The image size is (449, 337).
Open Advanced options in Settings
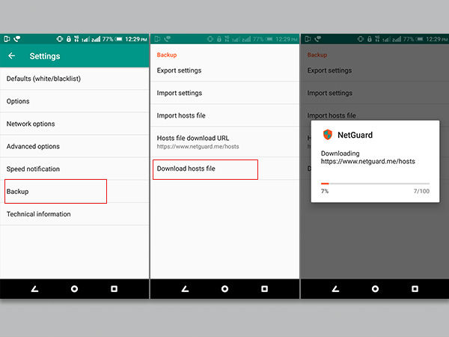point(33,146)
